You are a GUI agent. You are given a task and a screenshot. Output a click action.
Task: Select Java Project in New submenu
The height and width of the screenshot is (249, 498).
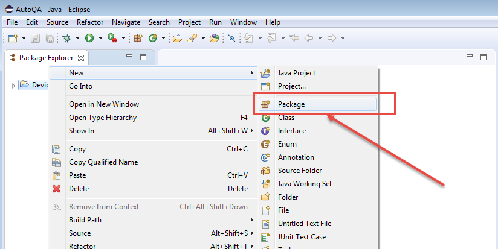click(x=318, y=73)
